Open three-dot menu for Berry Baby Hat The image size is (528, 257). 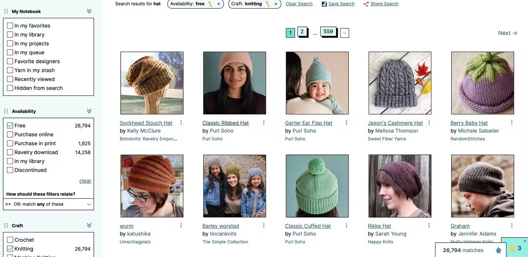pyautogui.click(x=512, y=123)
